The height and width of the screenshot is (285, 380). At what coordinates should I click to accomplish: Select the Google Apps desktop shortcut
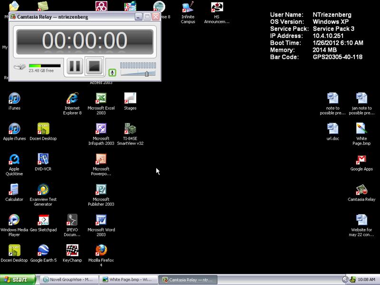tap(361, 162)
